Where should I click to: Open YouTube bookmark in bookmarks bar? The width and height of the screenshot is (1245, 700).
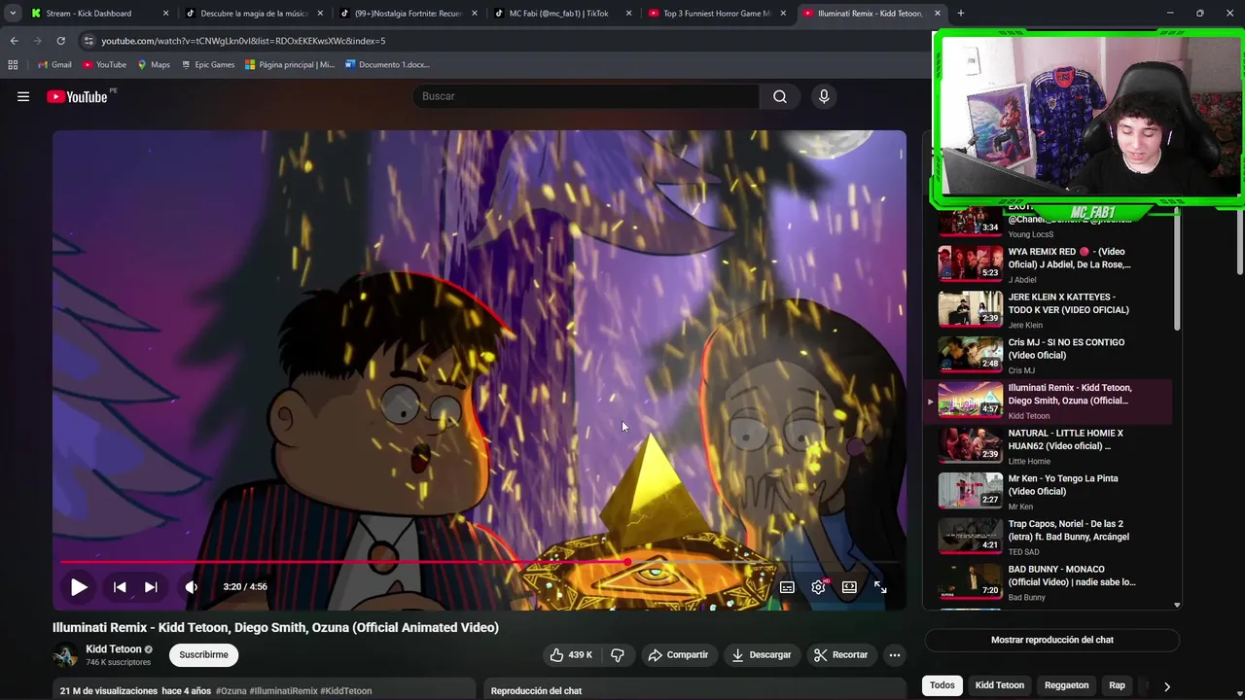(105, 65)
